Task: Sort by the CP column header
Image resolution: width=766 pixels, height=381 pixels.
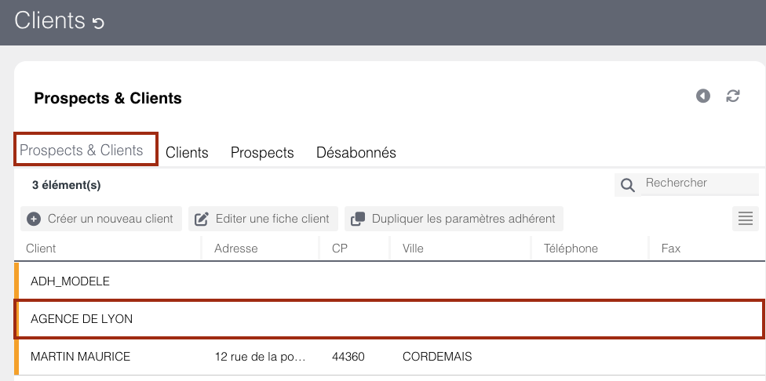Action: click(340, 249)
